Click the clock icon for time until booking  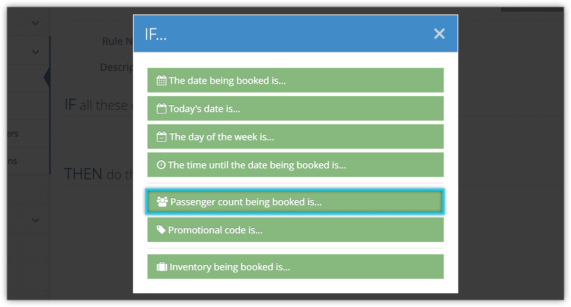161,165
